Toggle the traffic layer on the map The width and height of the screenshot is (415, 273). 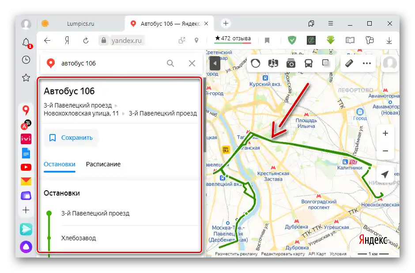pos(256,63)
